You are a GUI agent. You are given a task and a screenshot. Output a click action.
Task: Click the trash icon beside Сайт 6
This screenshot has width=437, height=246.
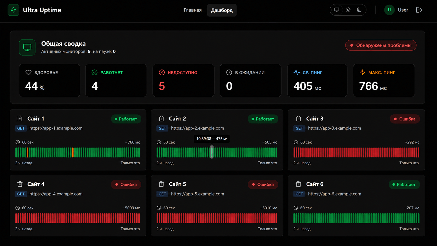click(298, 184)
